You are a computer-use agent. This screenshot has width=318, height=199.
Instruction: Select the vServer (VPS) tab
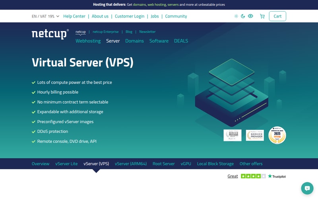[96, 164]
